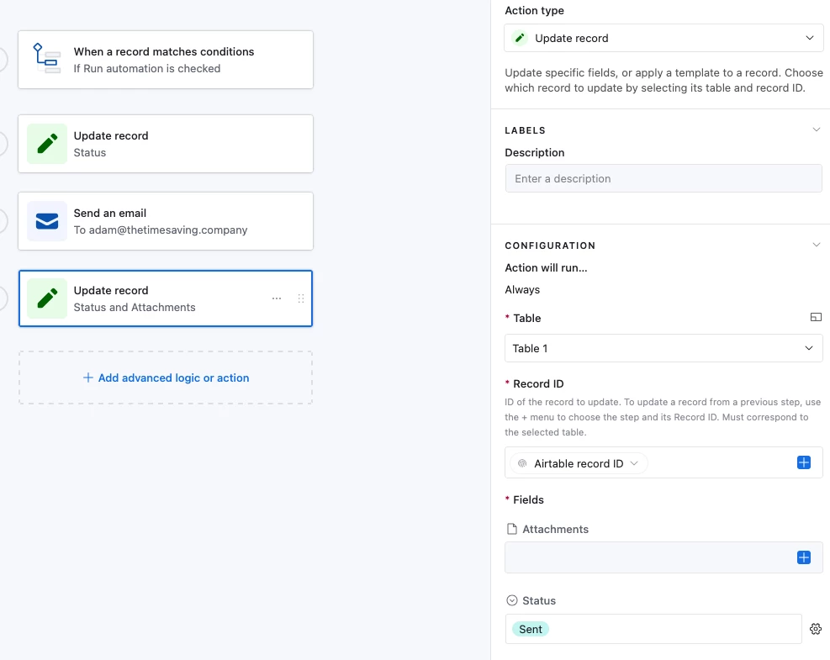830x660 pixels.
Task: Collapse the LABELS section chevron
Action: (817, 129)
